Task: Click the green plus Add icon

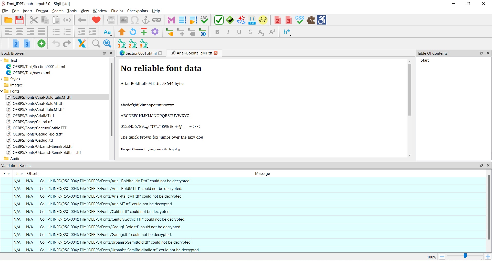Action: 41,44
